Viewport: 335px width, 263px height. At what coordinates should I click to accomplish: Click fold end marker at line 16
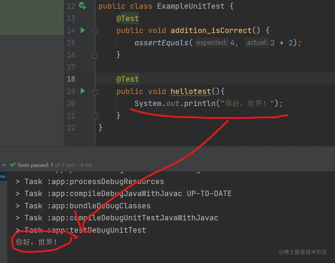[x=95, y=55]
